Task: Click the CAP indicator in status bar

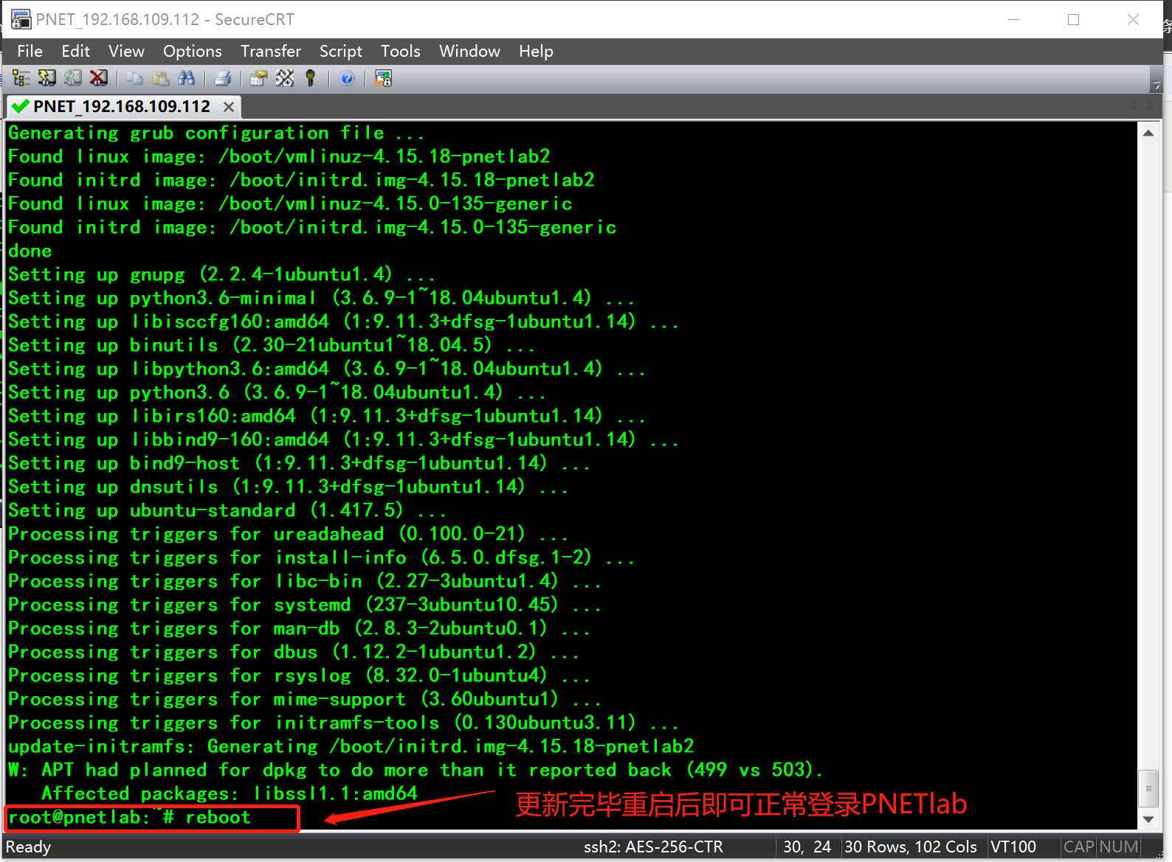Action: (1078, 847)
